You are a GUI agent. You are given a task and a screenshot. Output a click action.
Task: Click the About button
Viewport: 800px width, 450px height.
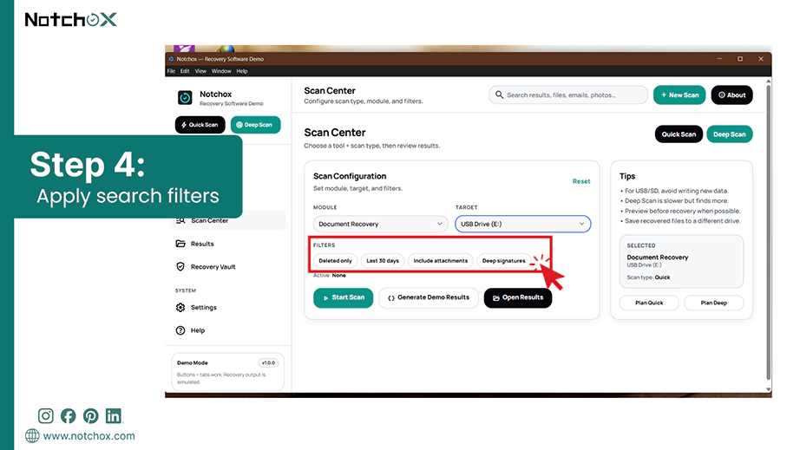point(731,95)
